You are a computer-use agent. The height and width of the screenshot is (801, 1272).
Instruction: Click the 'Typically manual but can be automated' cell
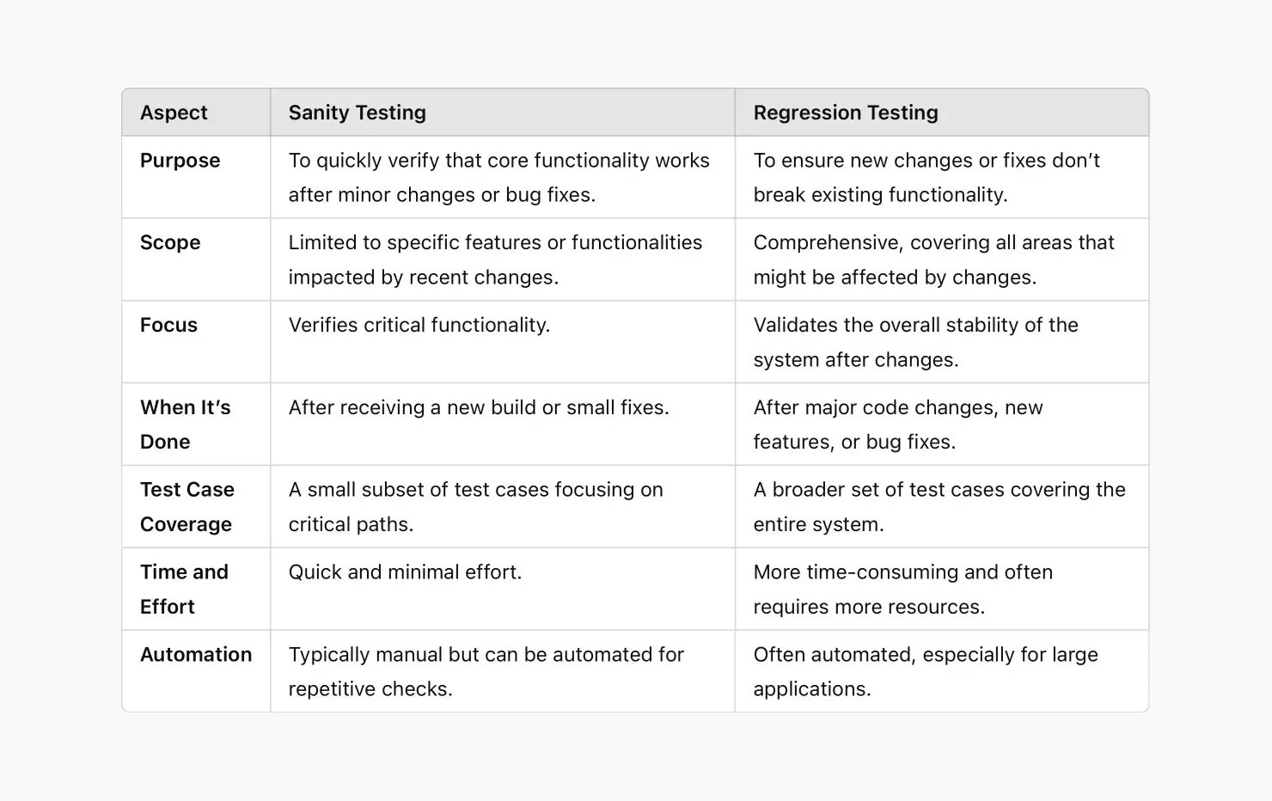486,671
